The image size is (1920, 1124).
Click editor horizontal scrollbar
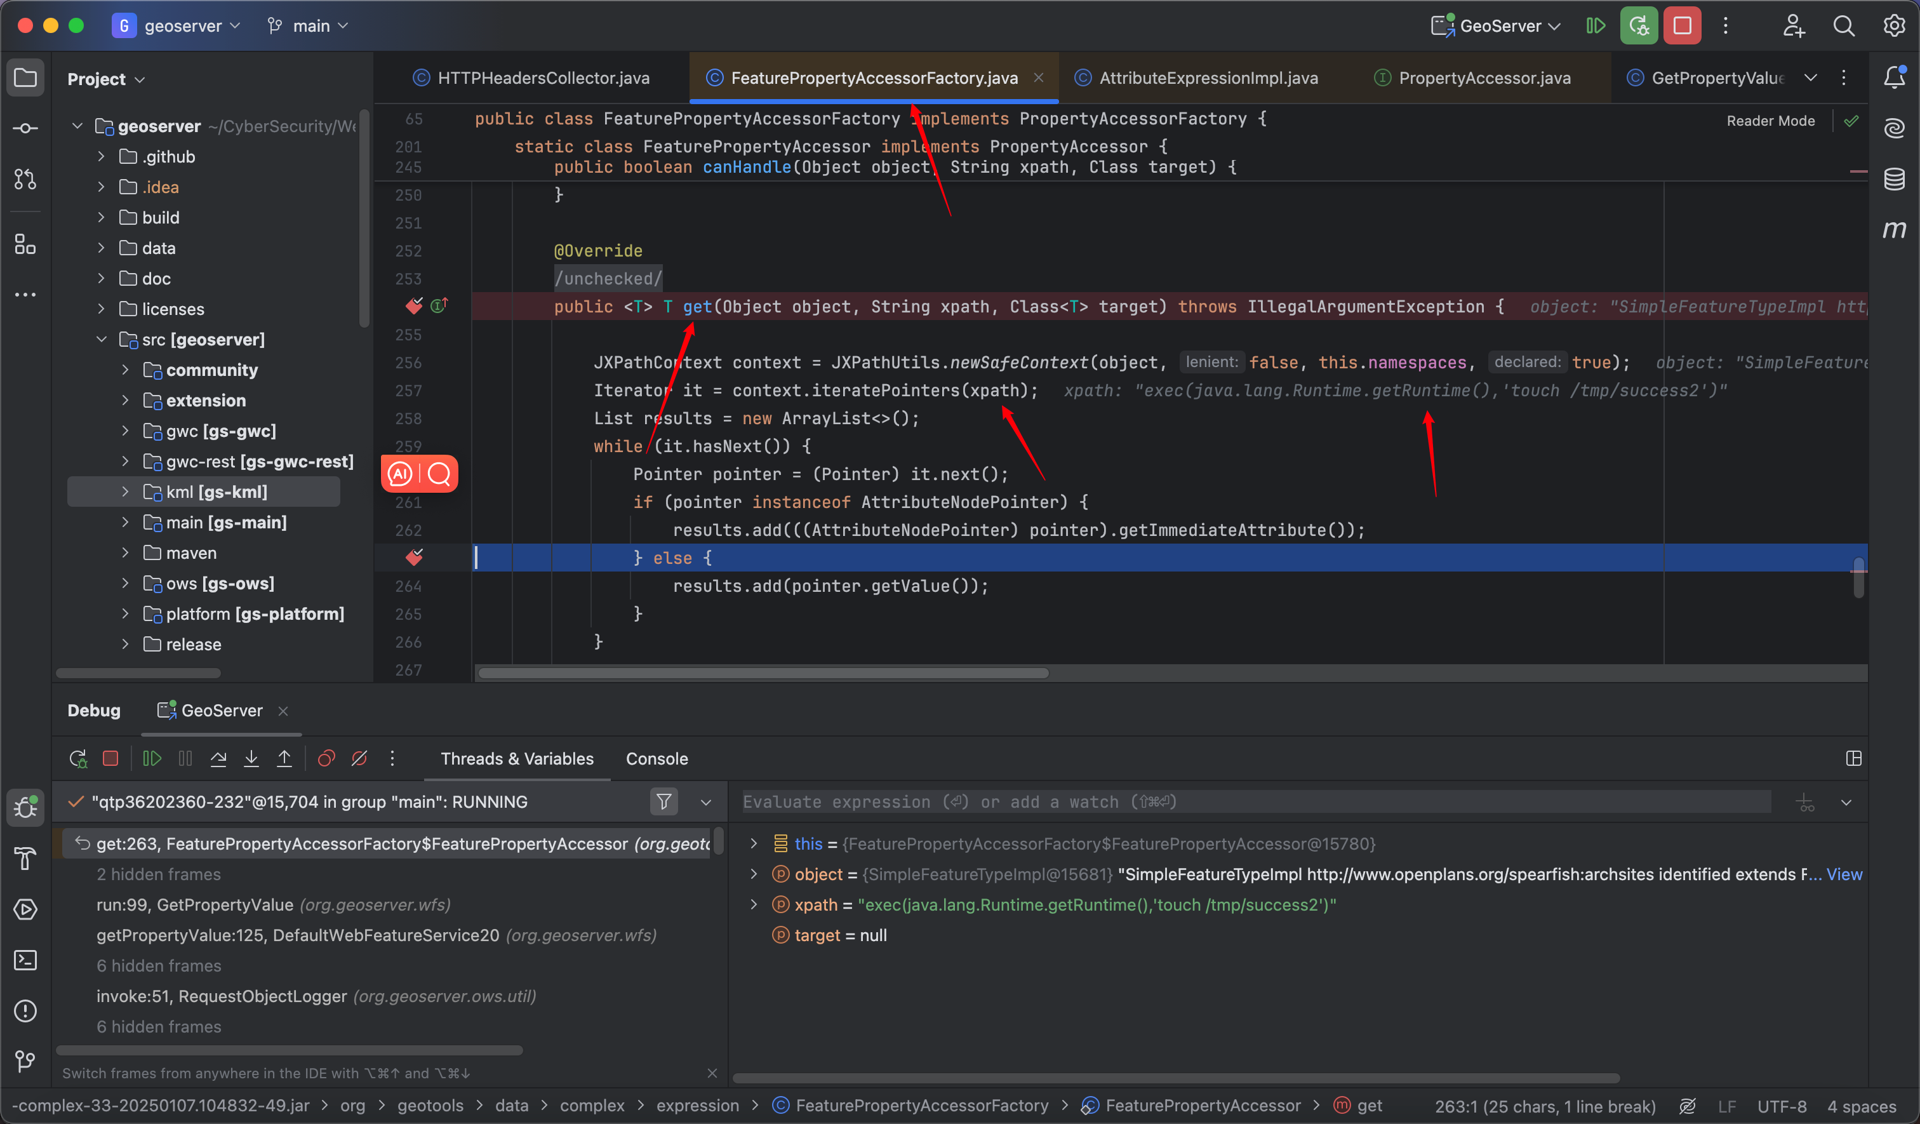coord(763,674)
